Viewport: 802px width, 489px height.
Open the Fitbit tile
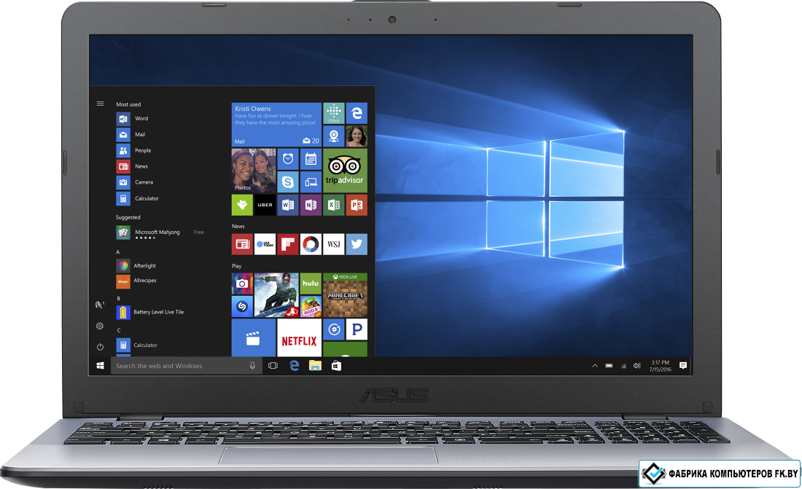[x=333, y=113]
